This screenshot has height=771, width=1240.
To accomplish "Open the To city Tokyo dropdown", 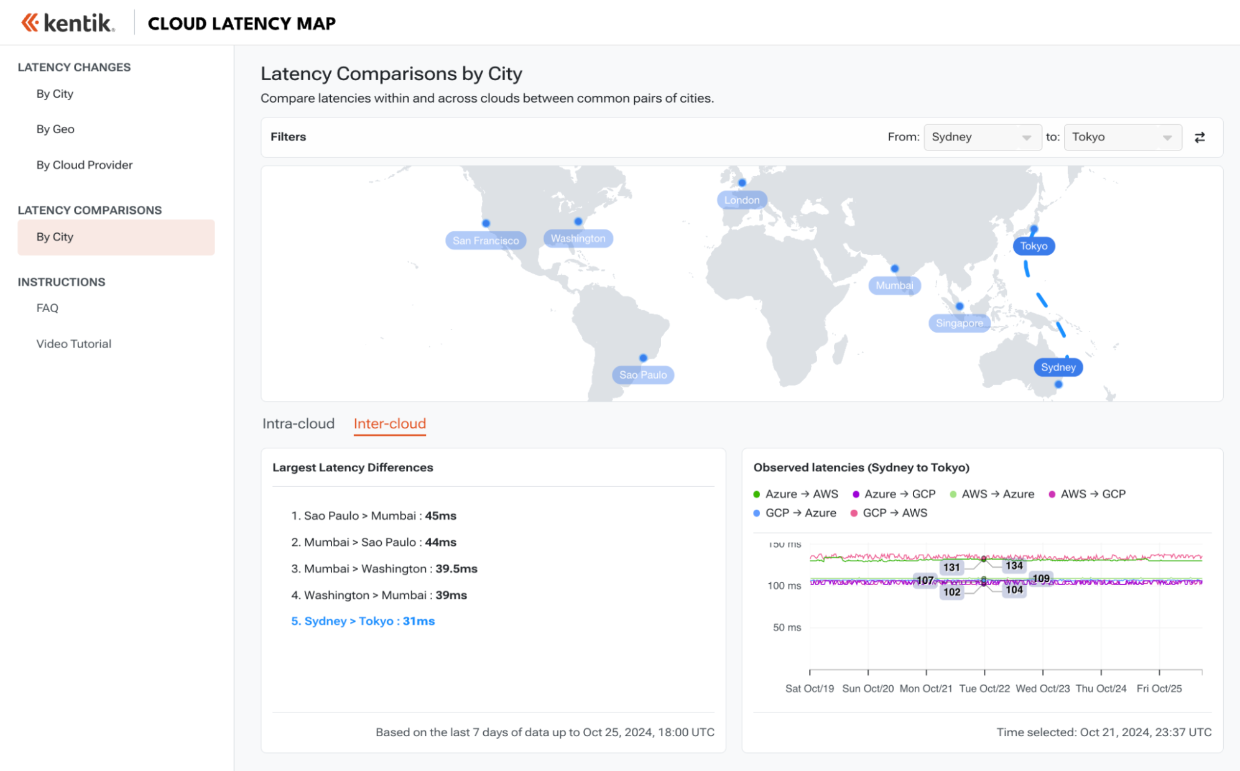I will coord(1122,137).
